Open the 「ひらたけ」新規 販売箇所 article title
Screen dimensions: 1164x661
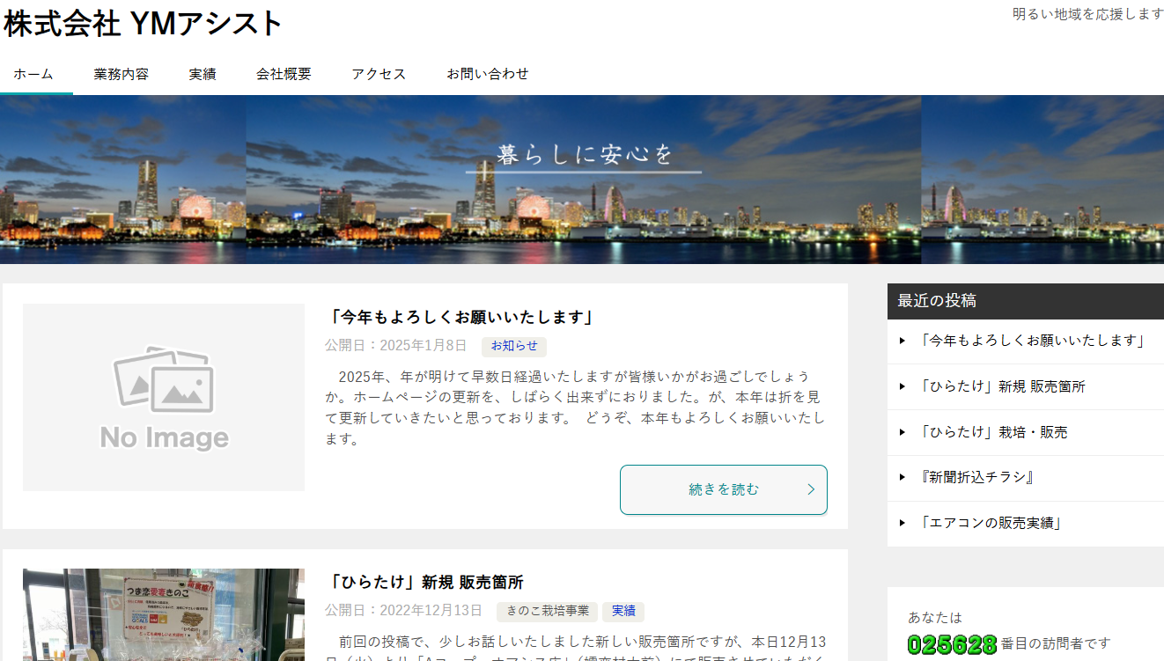(x=425, y=583)
